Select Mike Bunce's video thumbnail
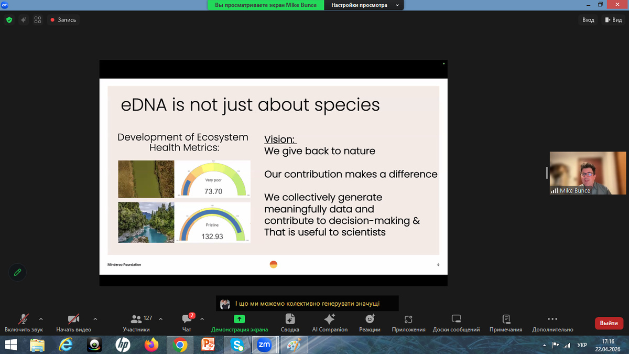The height and width of the screenshot is (354, 629). (588, 173)
